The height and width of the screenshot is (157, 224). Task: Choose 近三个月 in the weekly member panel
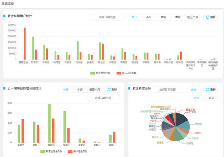94,90
